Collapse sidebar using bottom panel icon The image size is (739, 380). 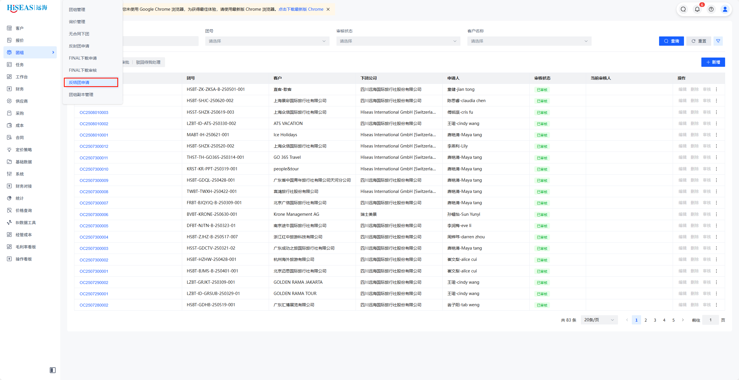coord(53,370)
